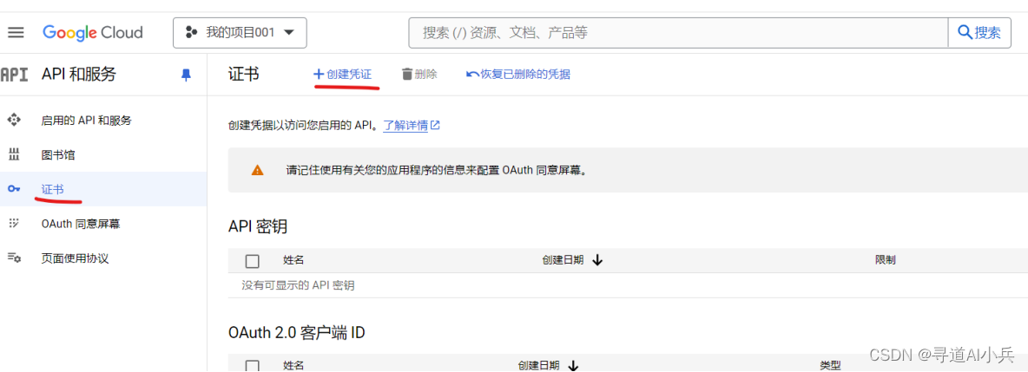1028x372 pixels.
Task: Click the API 和服务 sidebar title
Action: (x=79, y=75)
